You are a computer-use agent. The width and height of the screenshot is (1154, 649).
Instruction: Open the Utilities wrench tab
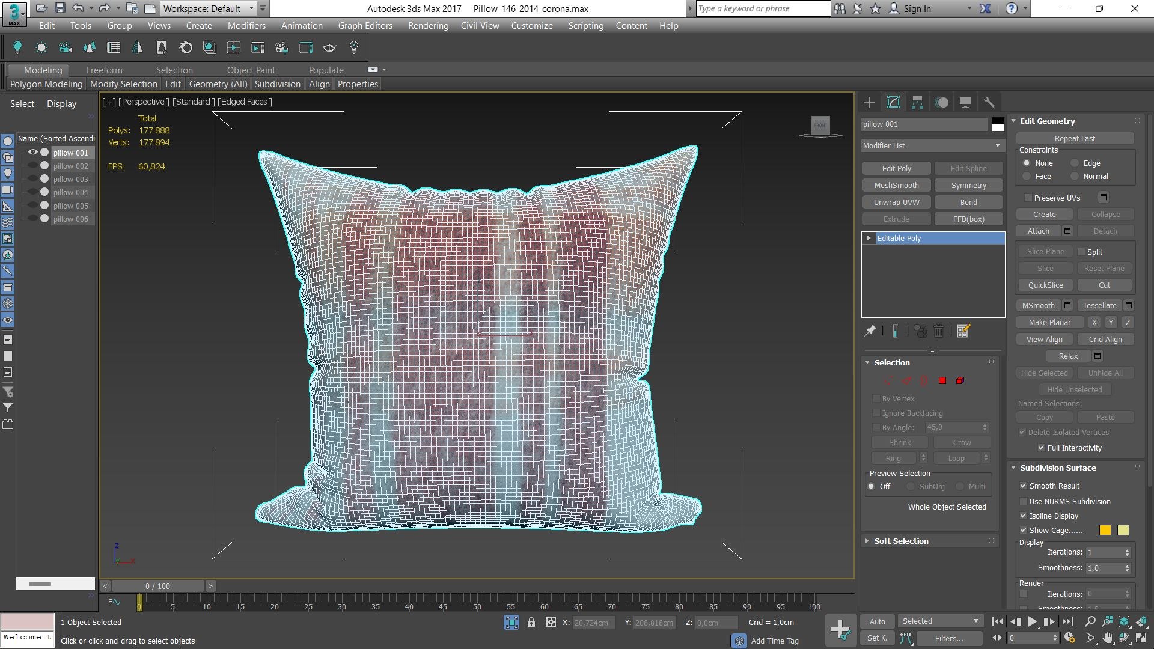tap(989, 102)
